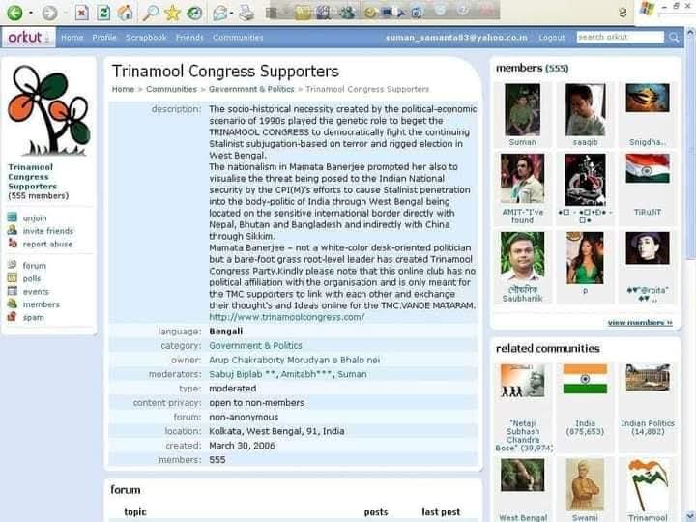Open Friends in orkut navigation bar
Viewport: 696px width, 522px height.
pos(189,38)
